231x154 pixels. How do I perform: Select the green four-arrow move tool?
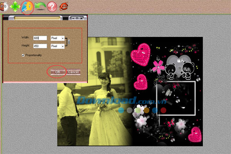tap(15, 6)
